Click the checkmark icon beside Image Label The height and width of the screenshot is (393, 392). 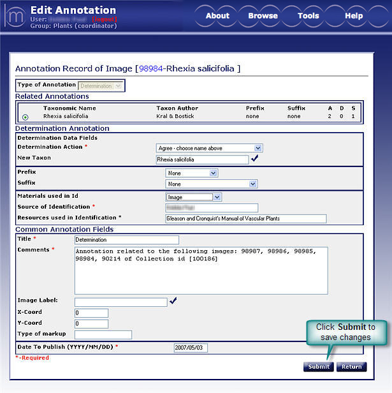(x=173, y=301)
